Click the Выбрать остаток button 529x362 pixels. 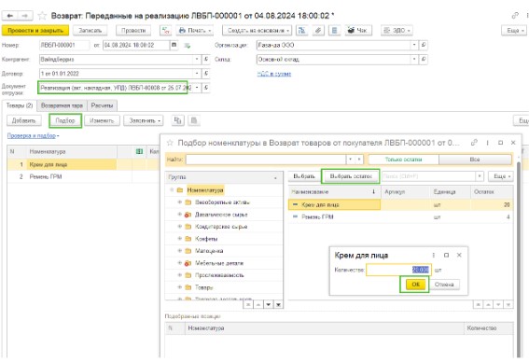click(351, 176)
